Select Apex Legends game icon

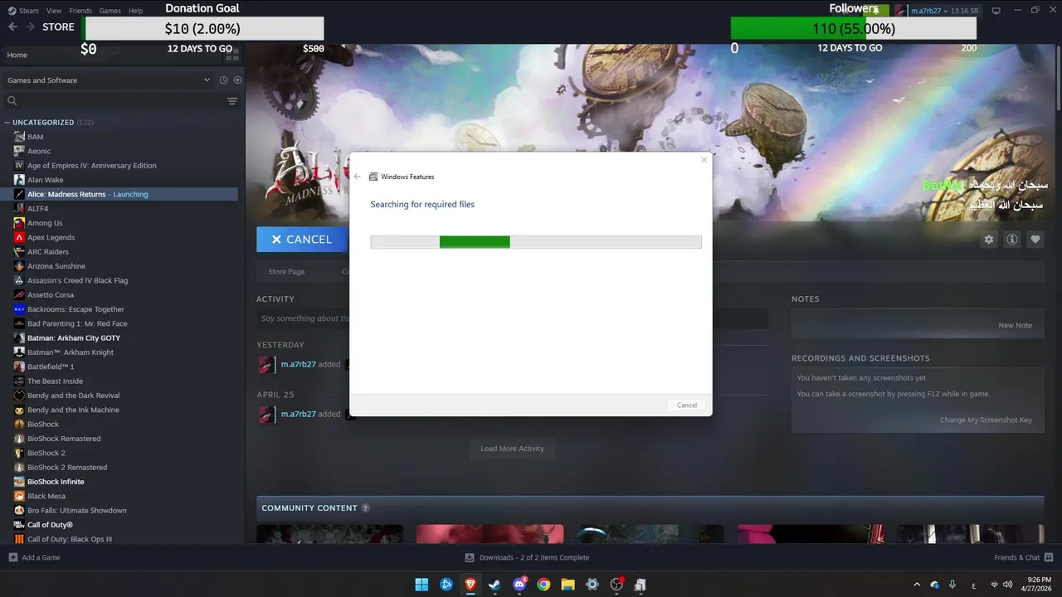click(19, 237)
